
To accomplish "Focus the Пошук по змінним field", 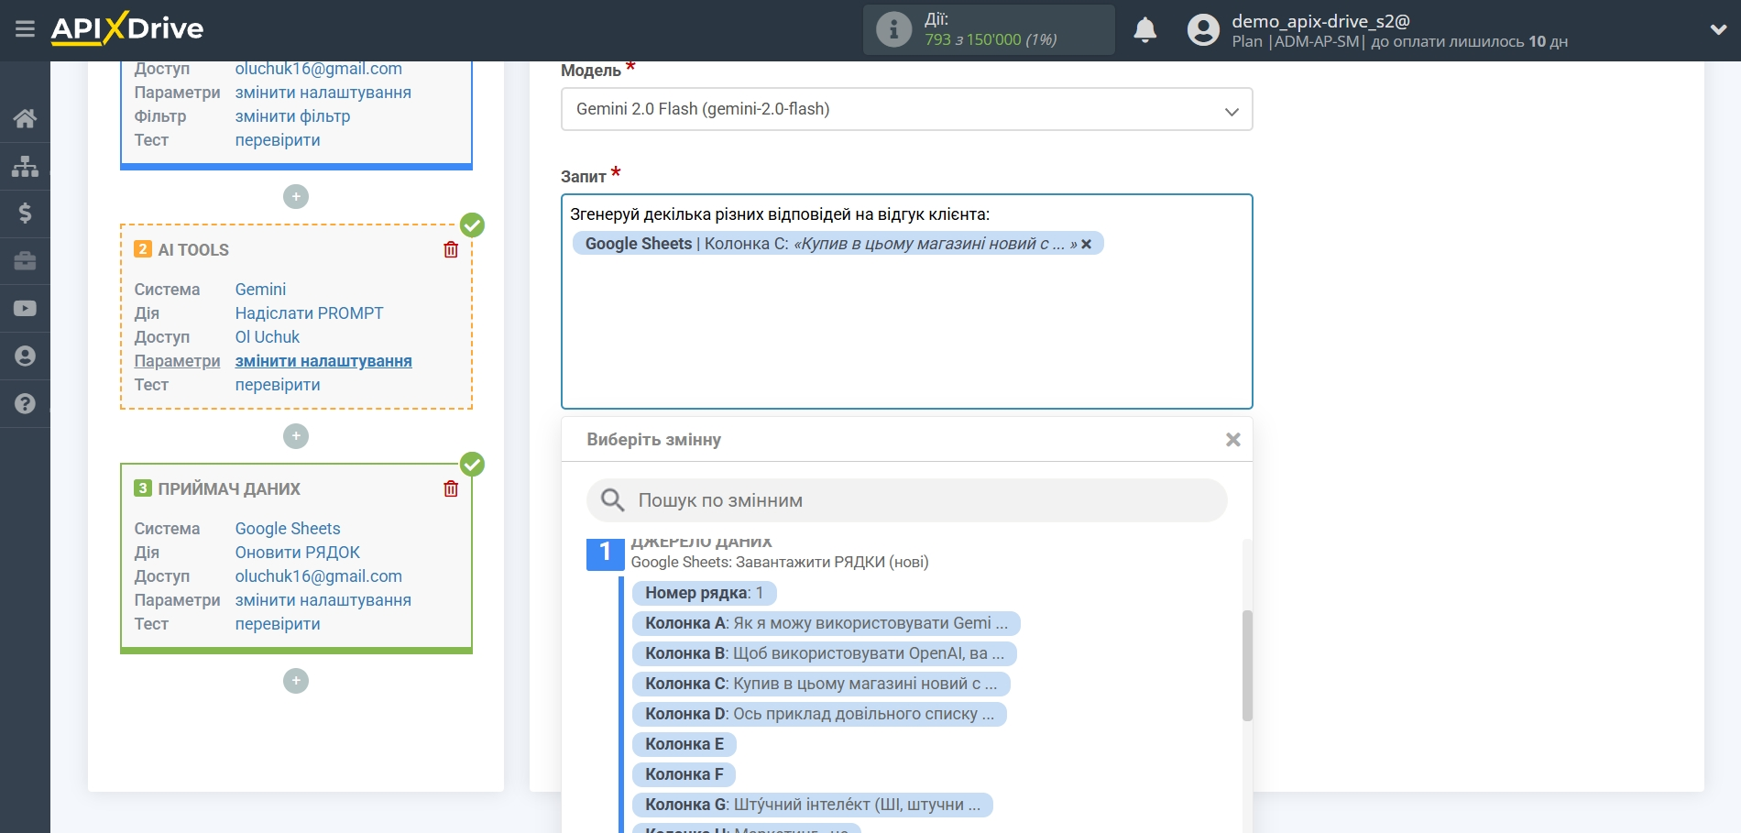I will click(x=906, y=500).
